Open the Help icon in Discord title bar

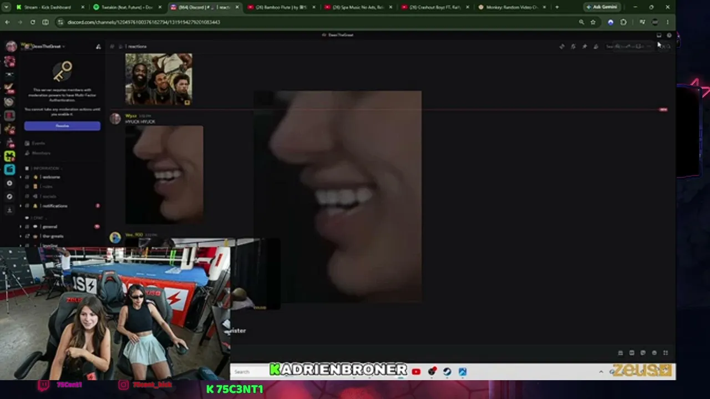coord(669,35)
